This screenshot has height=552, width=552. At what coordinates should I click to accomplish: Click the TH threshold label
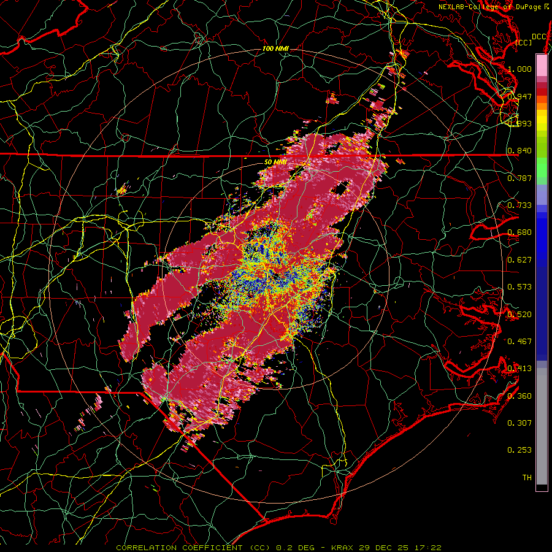527,478
